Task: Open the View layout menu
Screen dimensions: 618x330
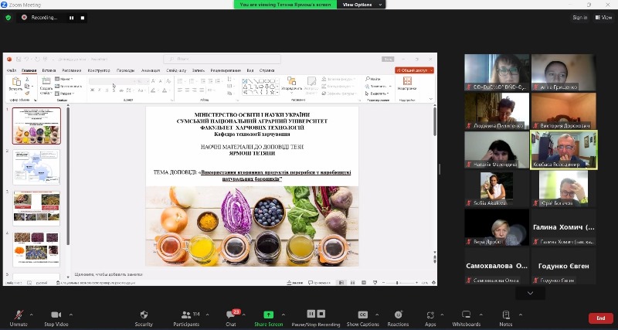Action: (x=603, y=17)
